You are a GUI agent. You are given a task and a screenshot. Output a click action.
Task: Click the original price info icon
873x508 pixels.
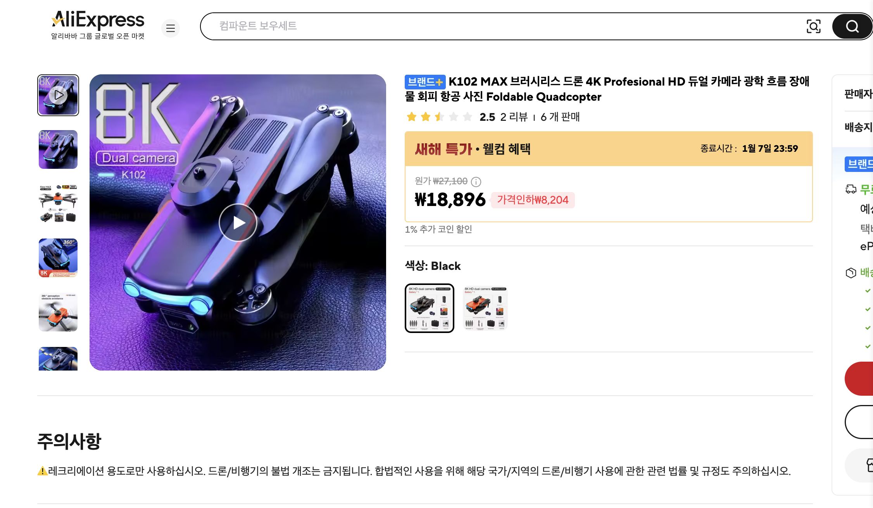pyautogui.click(x=476, y=182)
